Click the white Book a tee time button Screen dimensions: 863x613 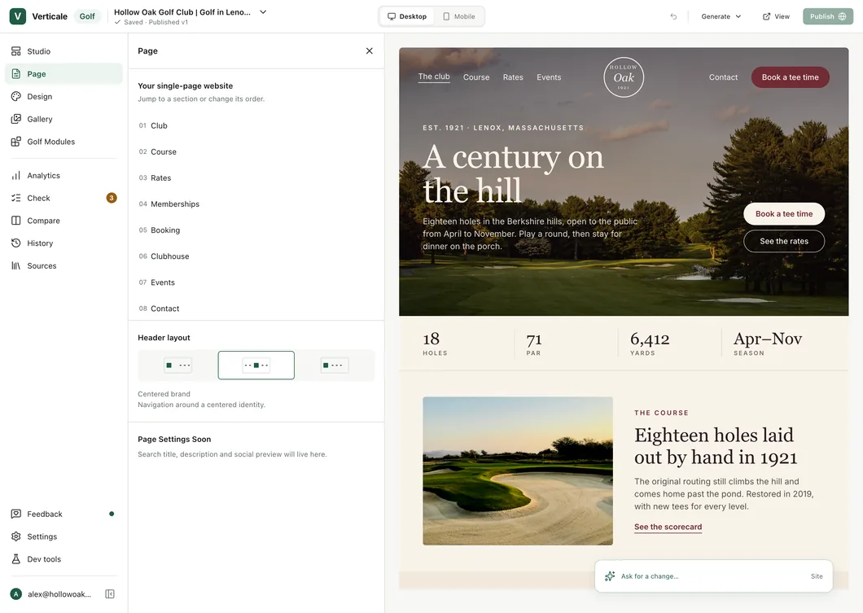[784, 213]
